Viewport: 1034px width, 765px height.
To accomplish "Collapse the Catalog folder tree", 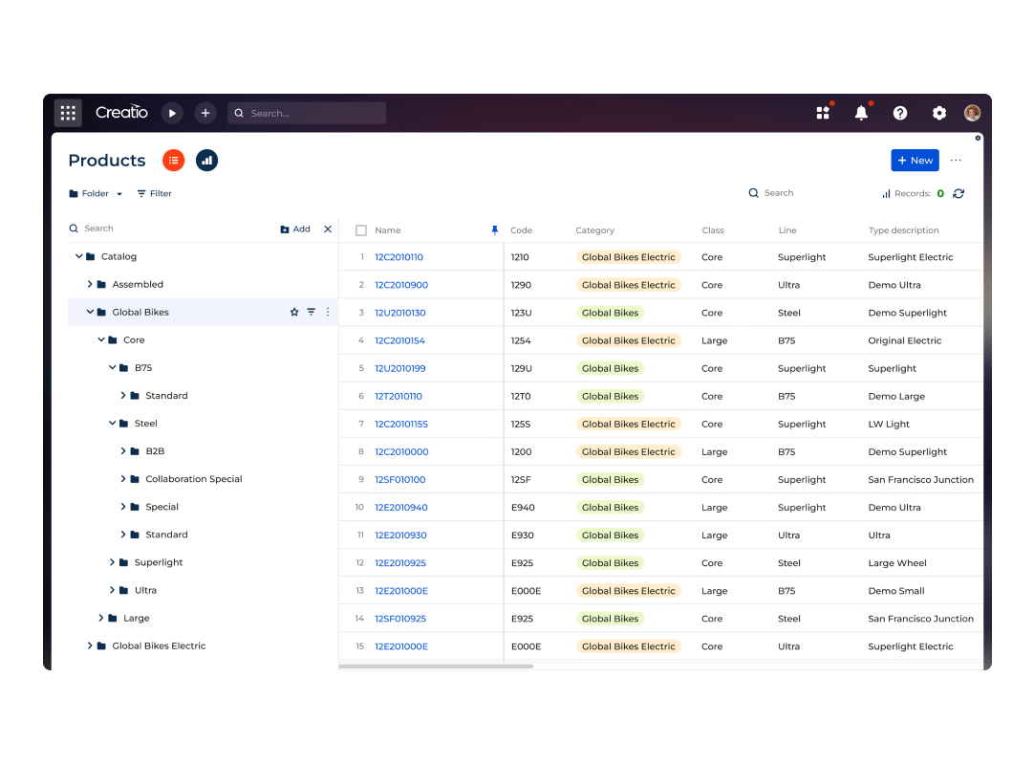I will pyautogui.click(x=79, y=256).
